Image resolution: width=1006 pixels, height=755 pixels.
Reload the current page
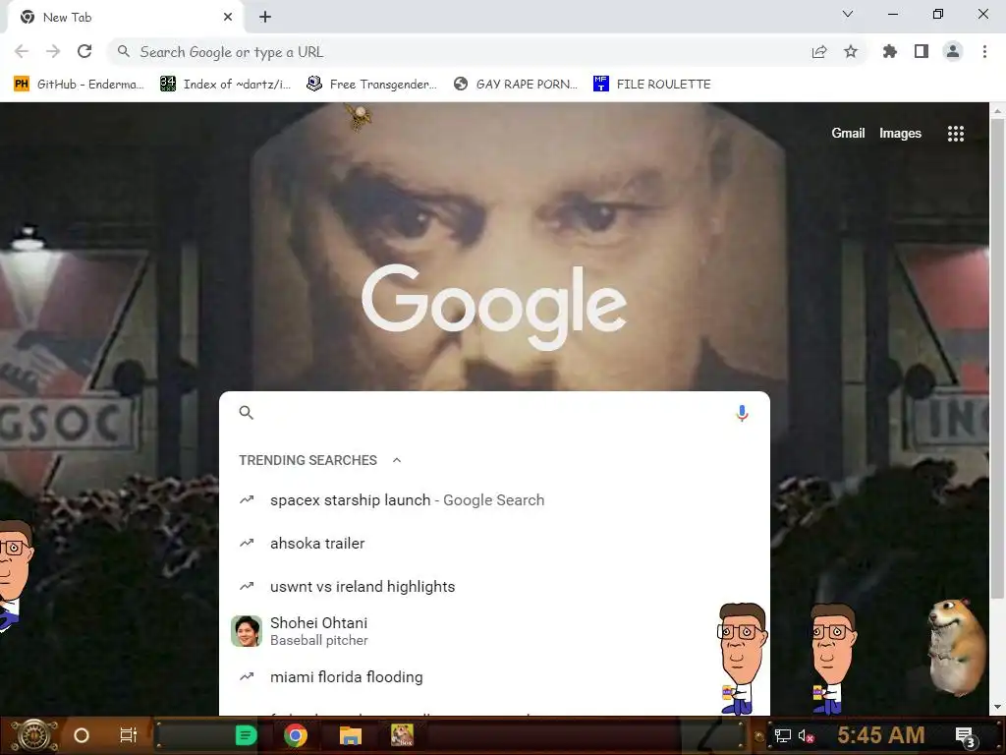pyautogui.click(x=84, y=51)
